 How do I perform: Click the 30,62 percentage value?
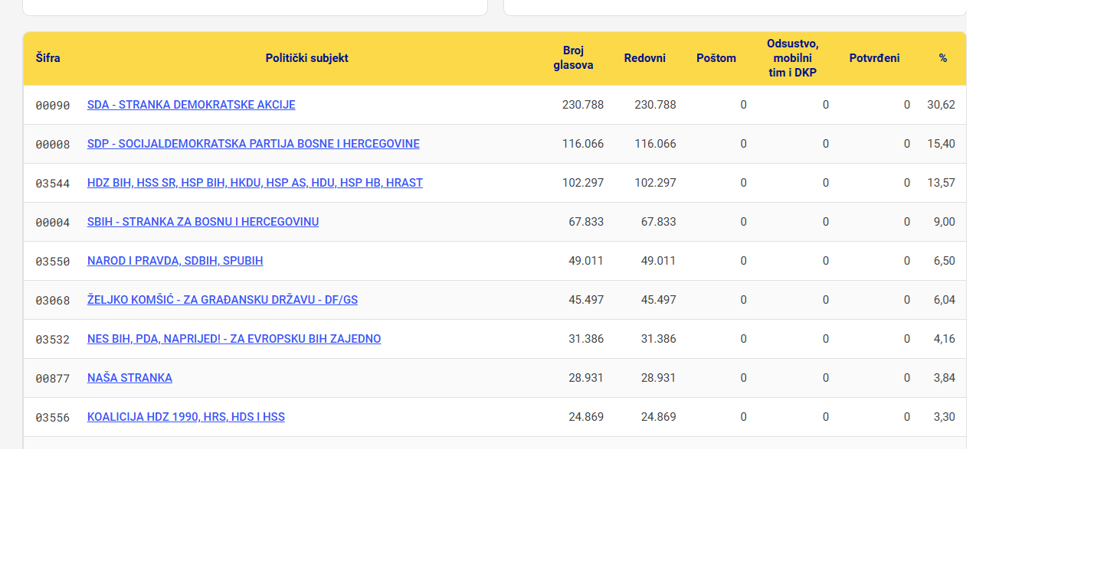(941, 105)
